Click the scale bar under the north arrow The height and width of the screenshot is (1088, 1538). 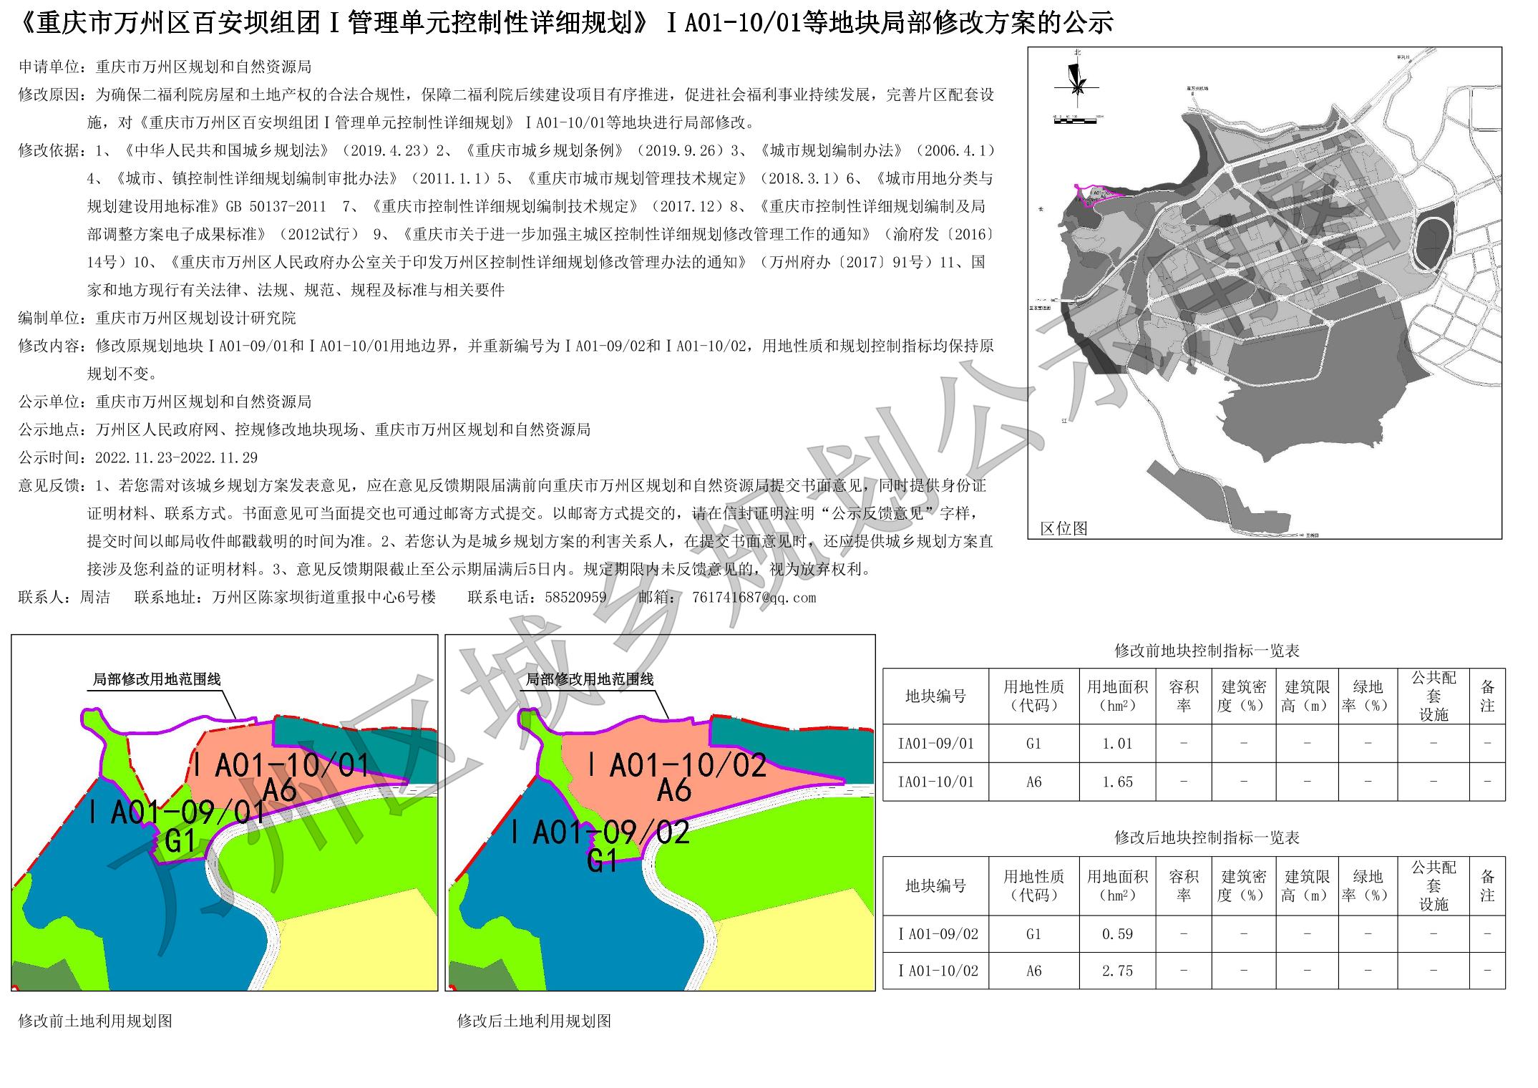1079,119
